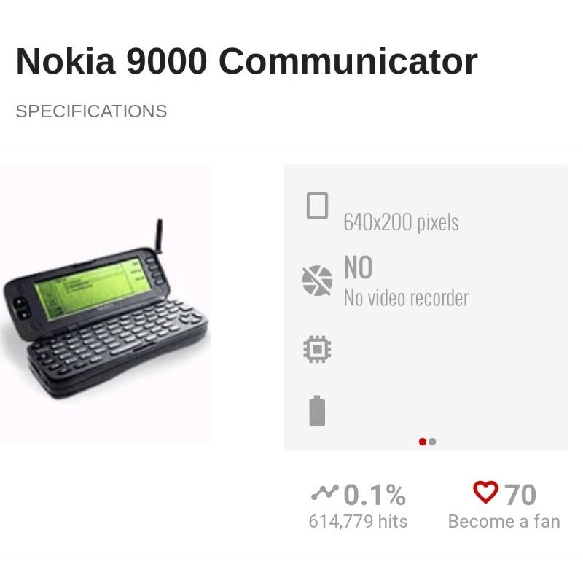Screen dimensions: 583x583
Task: Click the red heart fan icon
Action: (x=485, y=492)
